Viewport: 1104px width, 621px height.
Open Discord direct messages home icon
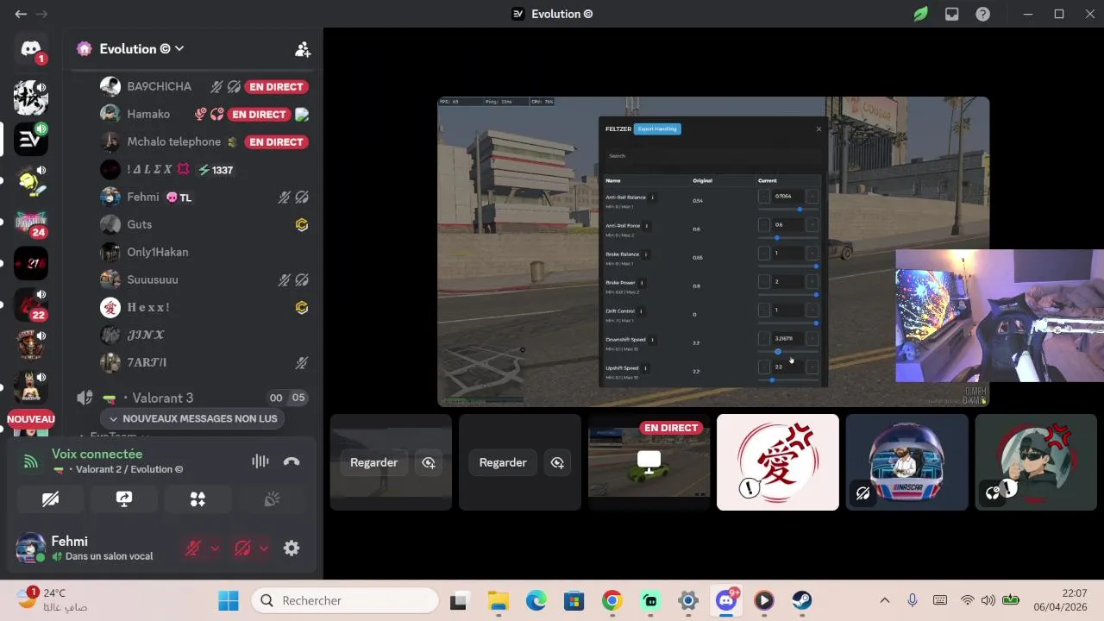31,49
